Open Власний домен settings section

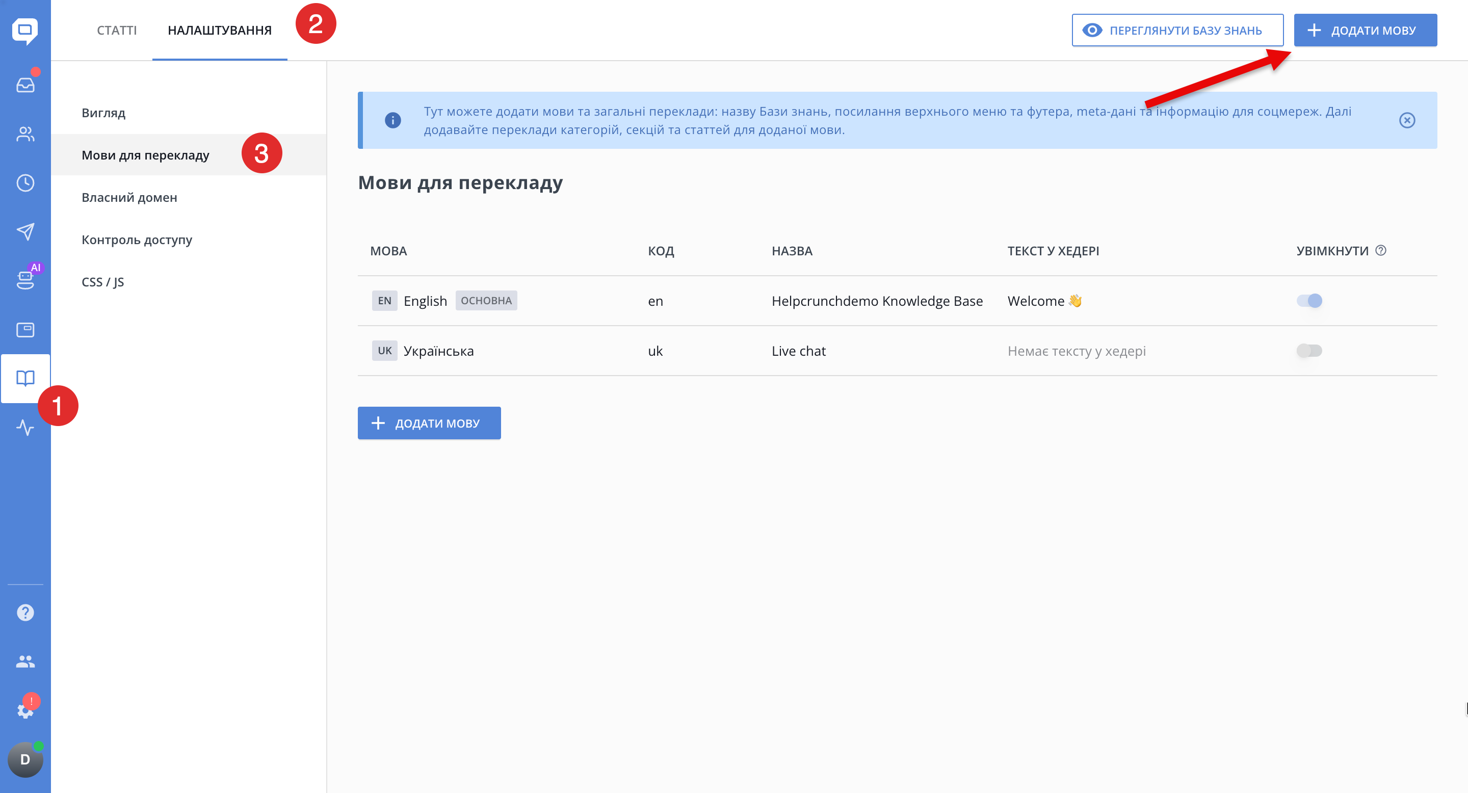pos(129,197)
